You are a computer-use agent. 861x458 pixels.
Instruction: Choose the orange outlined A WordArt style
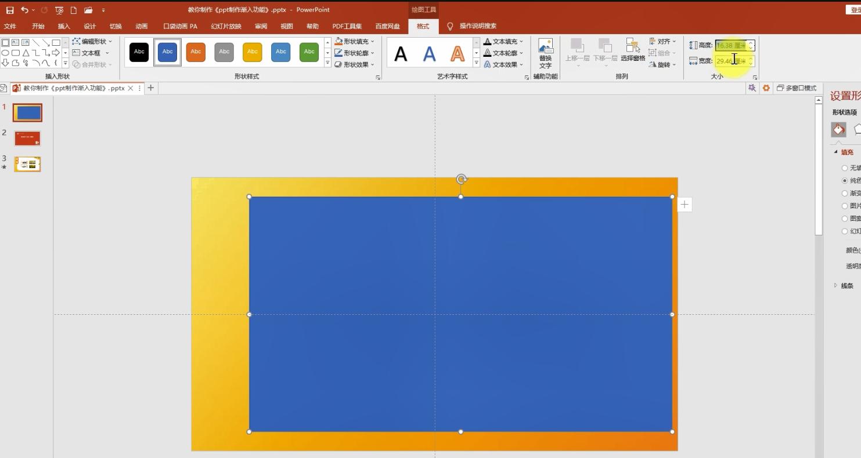(457, 54)
